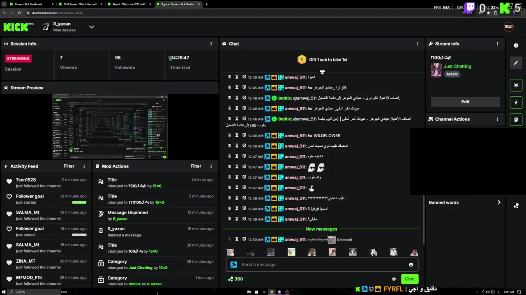Toggle the stream preview panel icon in sidebar

pos(516,85)
